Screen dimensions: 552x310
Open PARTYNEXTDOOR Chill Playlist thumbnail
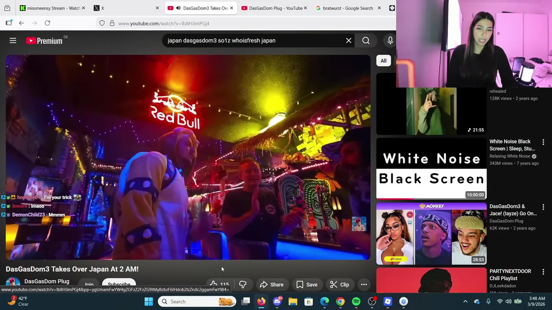point(431,280)
